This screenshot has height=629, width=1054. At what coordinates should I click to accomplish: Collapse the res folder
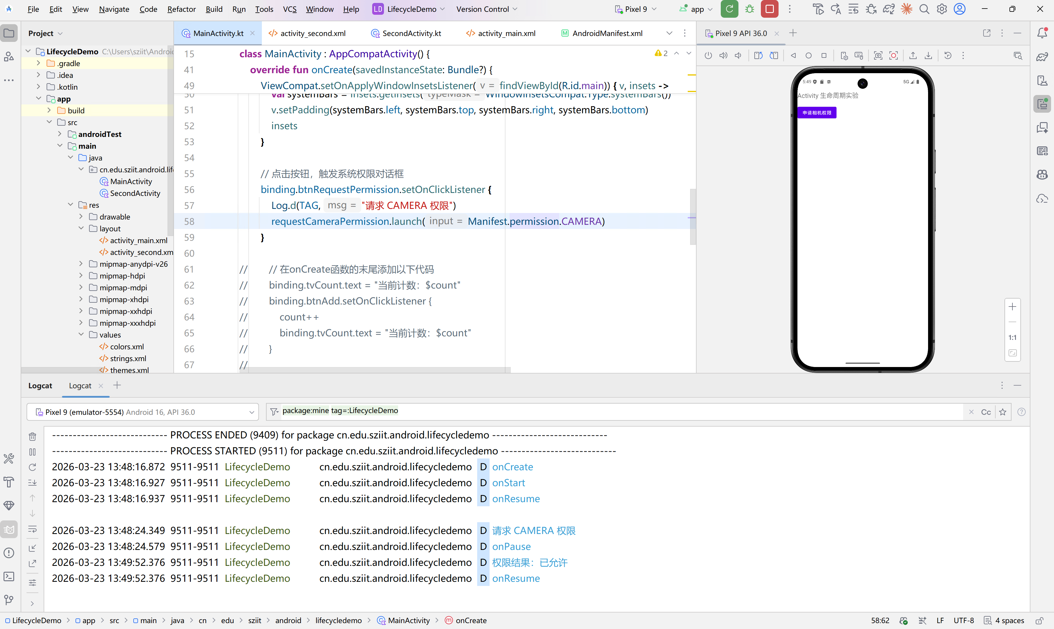coord(70,205)
